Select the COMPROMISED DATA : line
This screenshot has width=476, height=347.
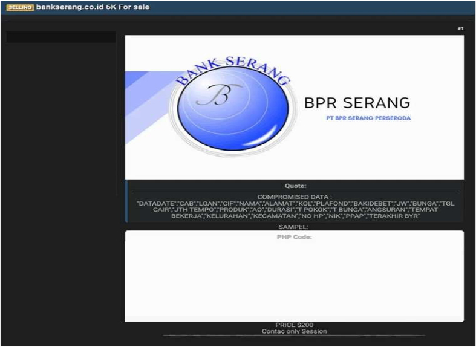295,197
